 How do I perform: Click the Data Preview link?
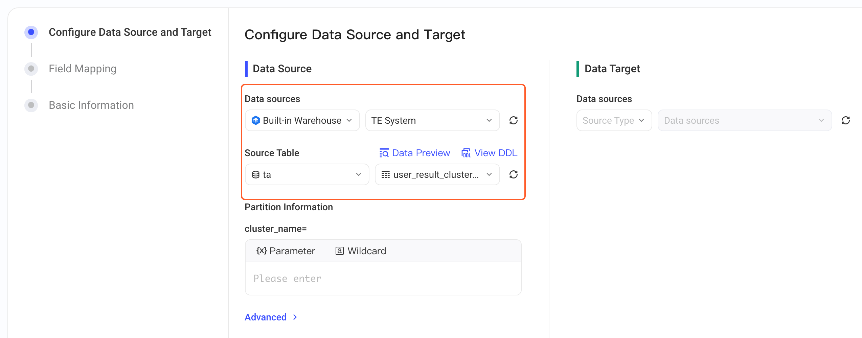pos(415,153)
